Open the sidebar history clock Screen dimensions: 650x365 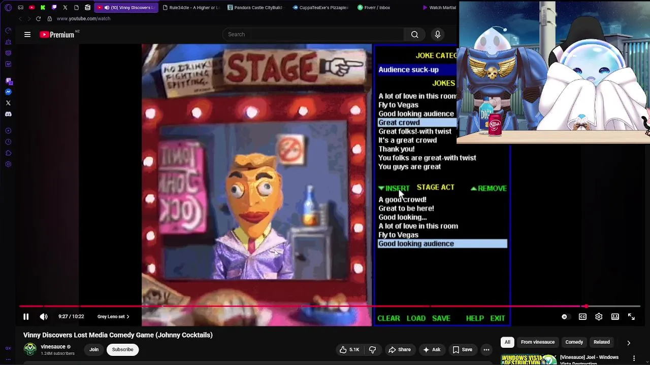[8, 142]
